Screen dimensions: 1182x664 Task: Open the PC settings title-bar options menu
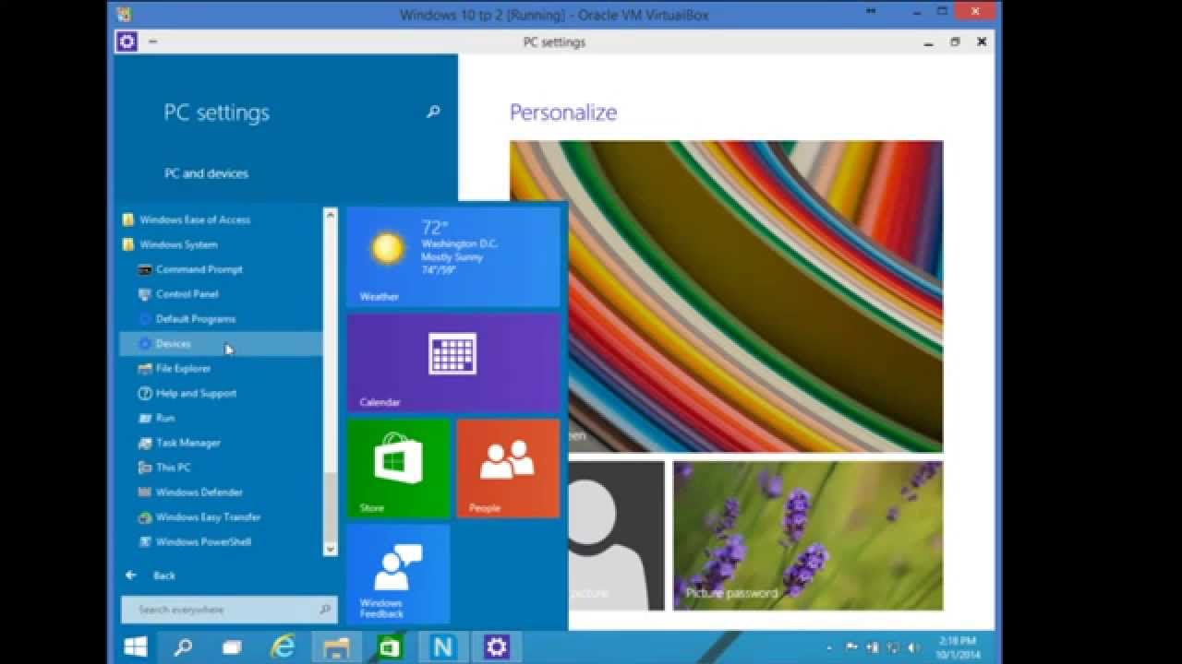click(152, 41)
